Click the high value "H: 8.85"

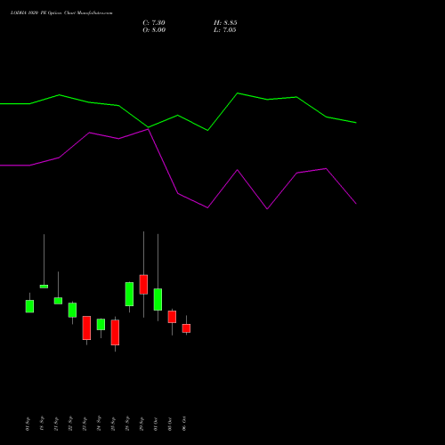(x=225, y=23)
